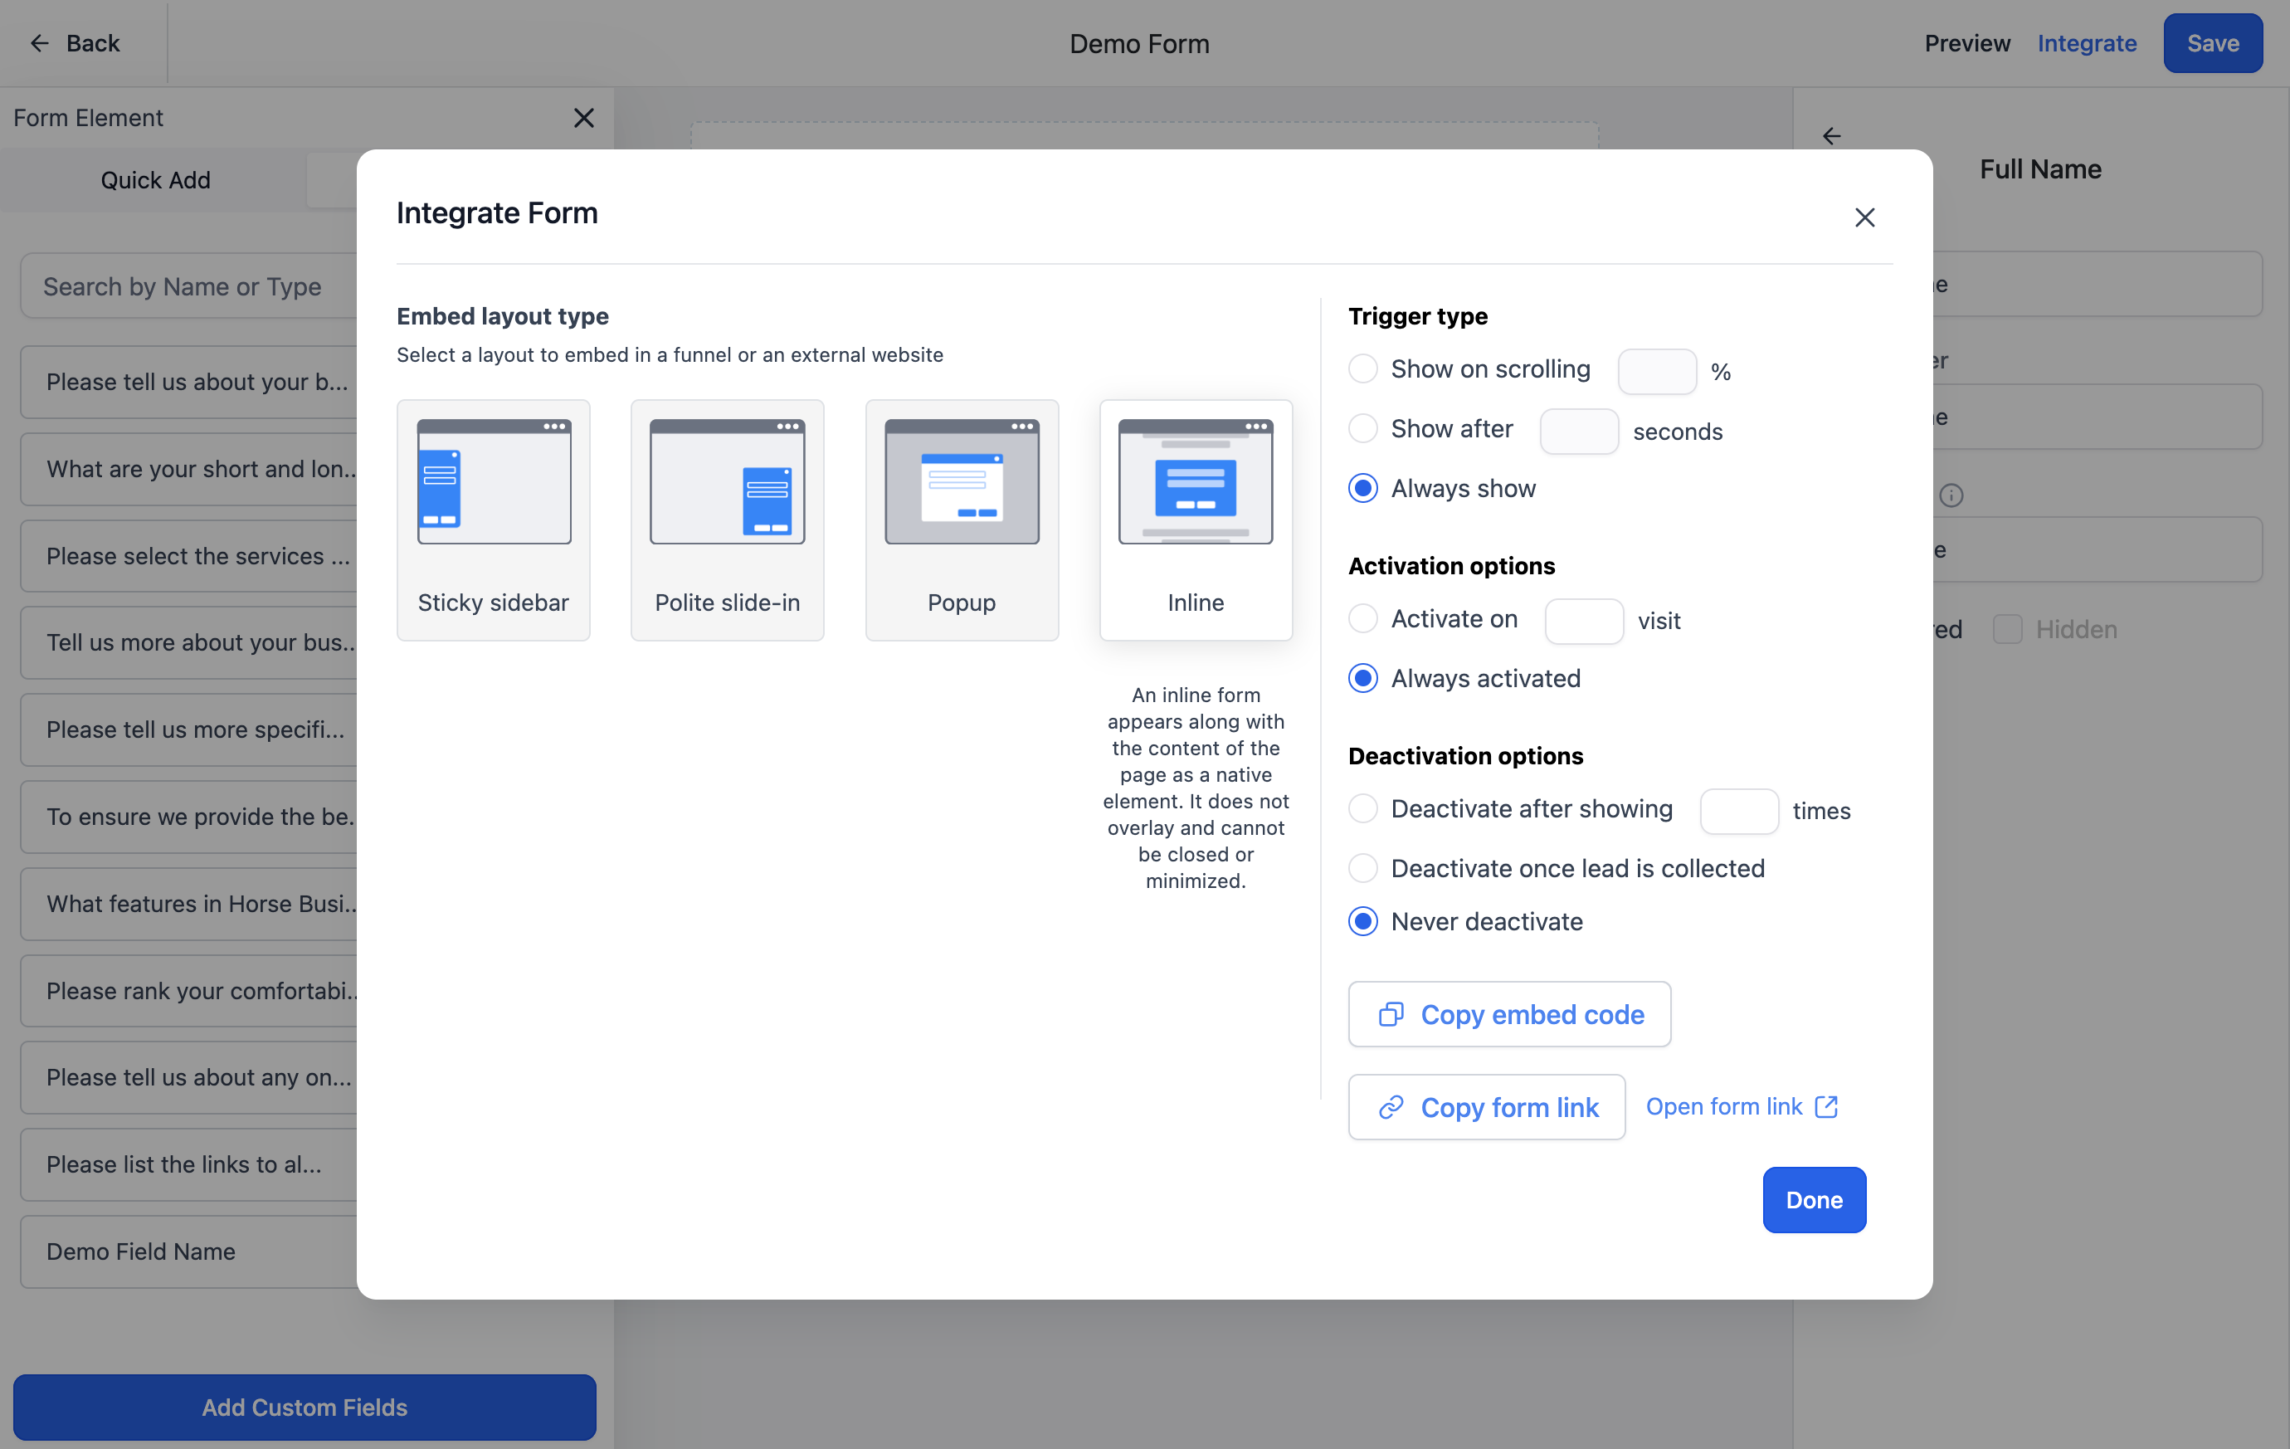2290x1449 pixels.
Task: Open form link in new tab
Action: pyautogui.click(x=1742, y=1106)
